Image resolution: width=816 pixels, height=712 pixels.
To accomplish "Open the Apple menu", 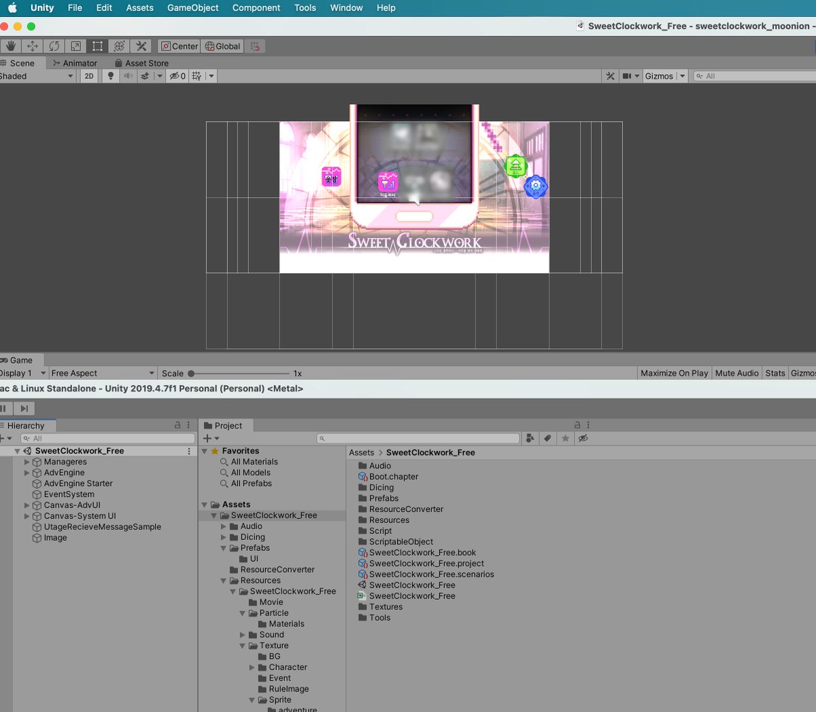I will [x=12, y=8].
